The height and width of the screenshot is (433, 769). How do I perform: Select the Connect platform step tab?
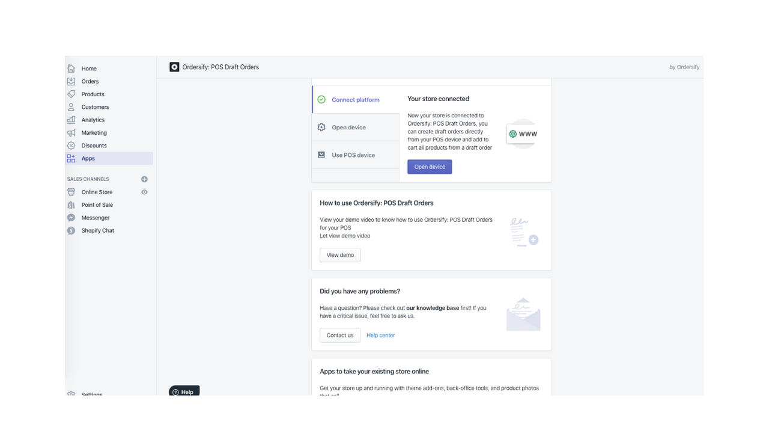pos(356,100)
